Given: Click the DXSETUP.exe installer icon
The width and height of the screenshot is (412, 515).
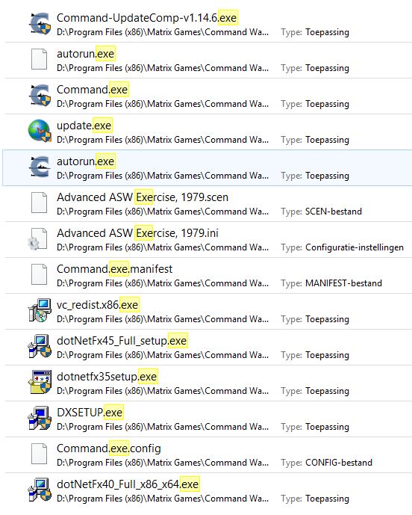Looking at the screenshot, I should 40,418.
